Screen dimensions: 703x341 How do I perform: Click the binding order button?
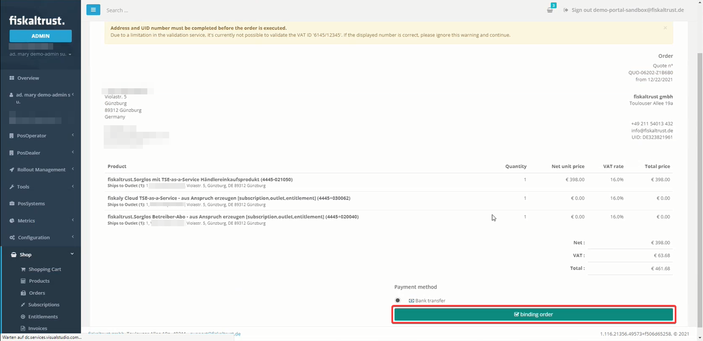[533, 314]
